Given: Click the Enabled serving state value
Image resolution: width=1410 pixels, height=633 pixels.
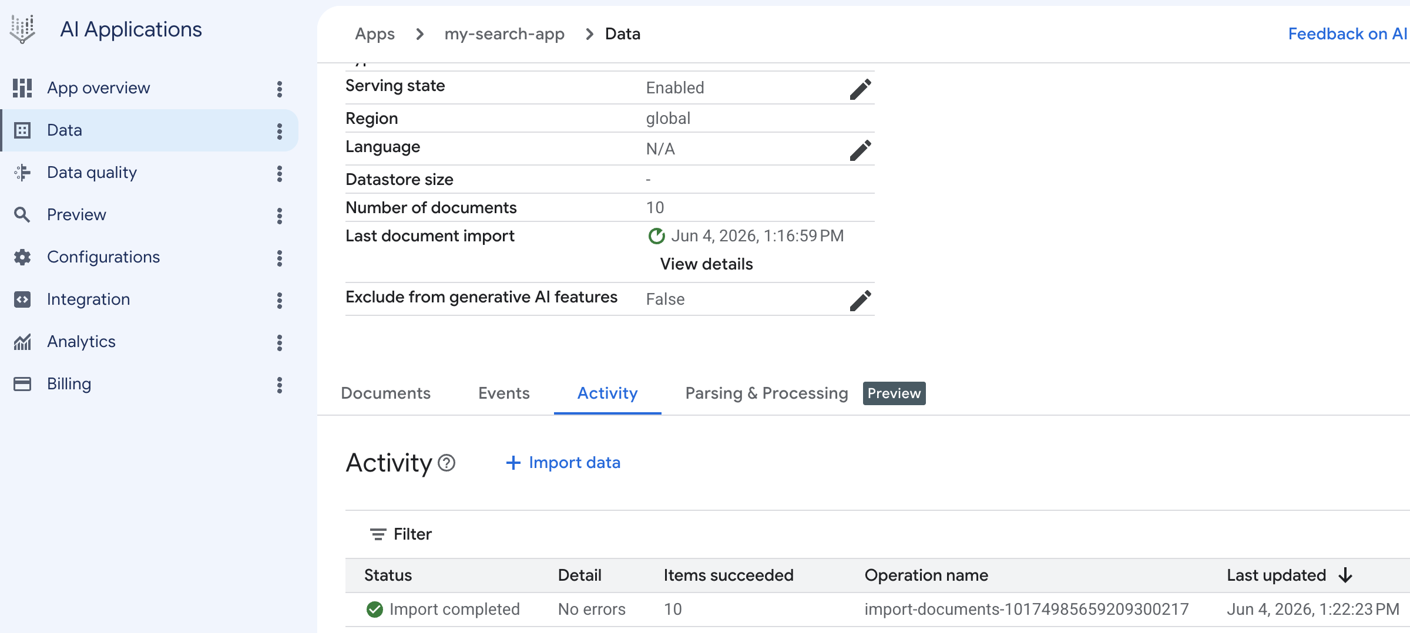Looking at the screenshot, I should [675, 88].
